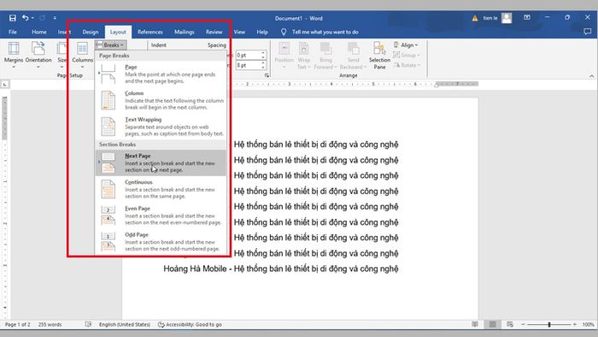The height and width of the screenshot is (337, 598).
Task: Open the comments speech bubble icon
Action: coord(588,32)
